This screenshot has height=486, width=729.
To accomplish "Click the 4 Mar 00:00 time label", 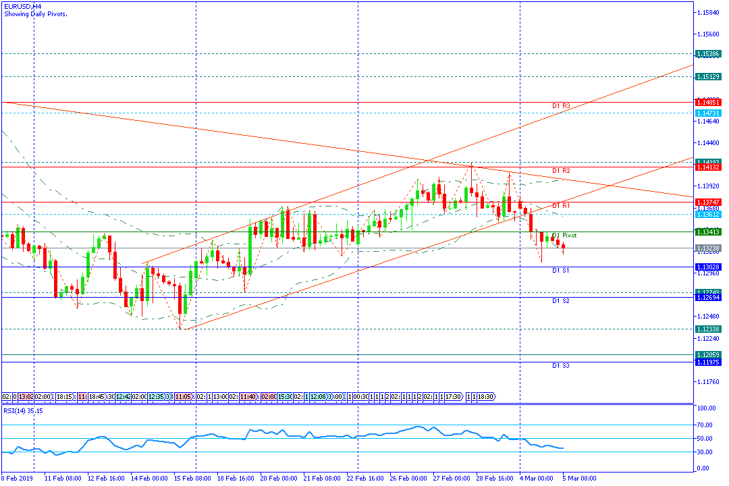I will [x=536, y=478].
